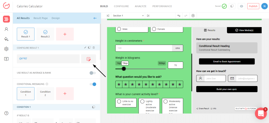Screen dimensions: 269x123
Task: Open the All Results tab
Action: (23, 18)
